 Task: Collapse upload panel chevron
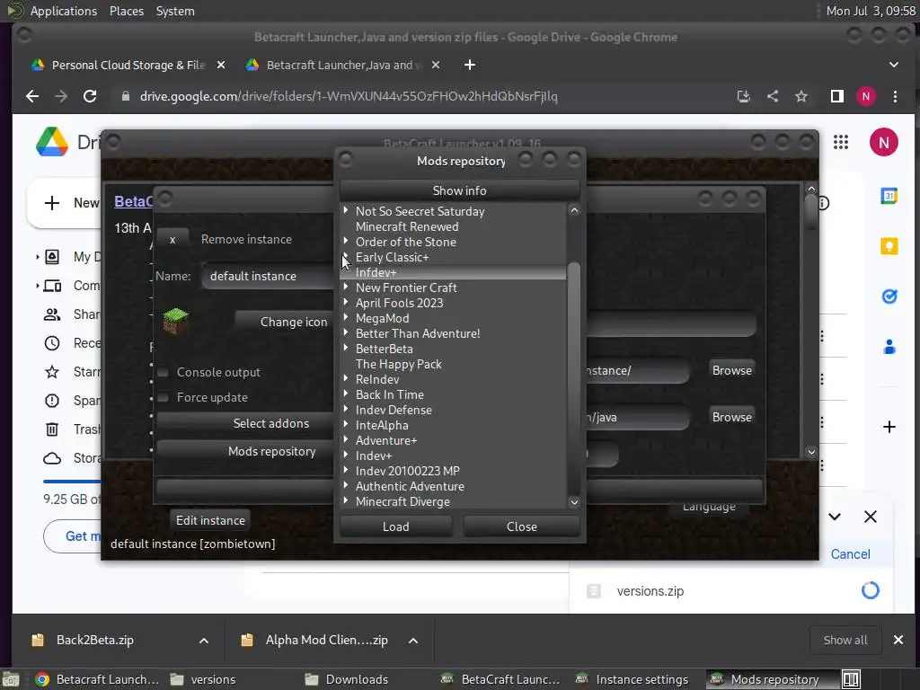[835, 517]
